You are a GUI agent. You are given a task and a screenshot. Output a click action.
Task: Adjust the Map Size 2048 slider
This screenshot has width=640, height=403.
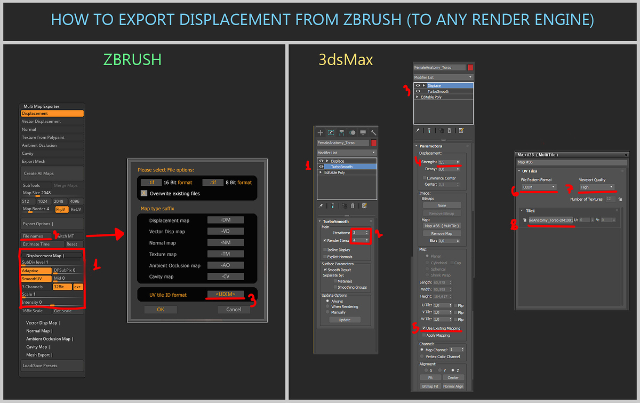(x=52, y=194)
